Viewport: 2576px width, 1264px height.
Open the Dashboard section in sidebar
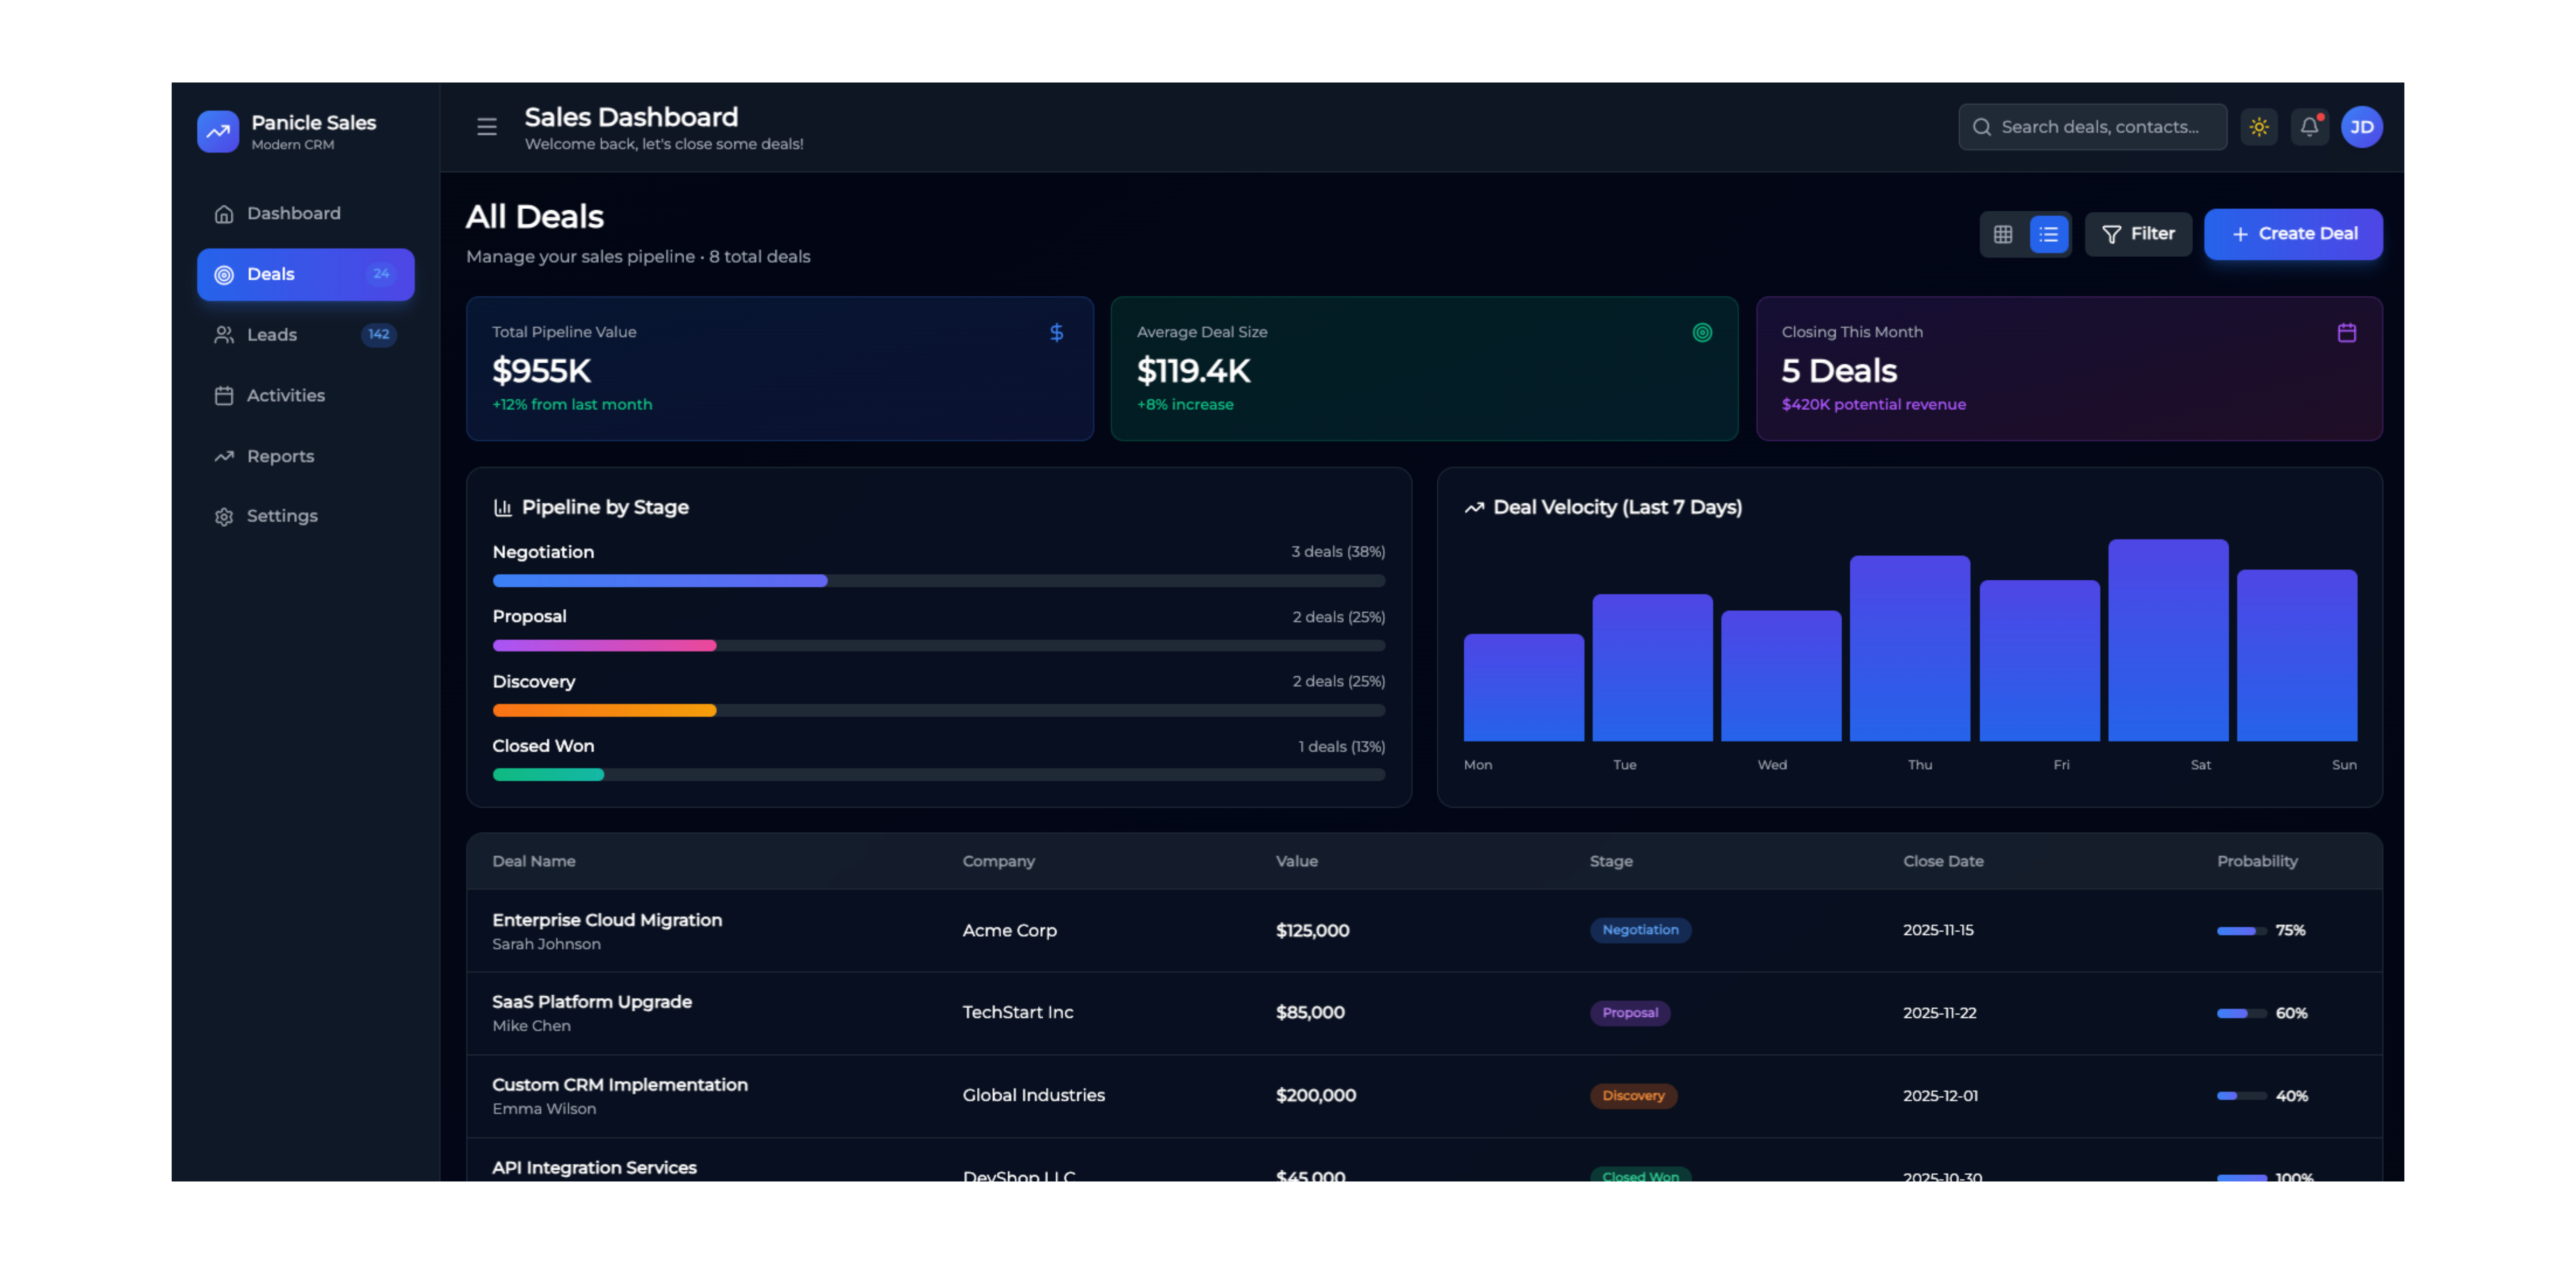tap(293, 213)
